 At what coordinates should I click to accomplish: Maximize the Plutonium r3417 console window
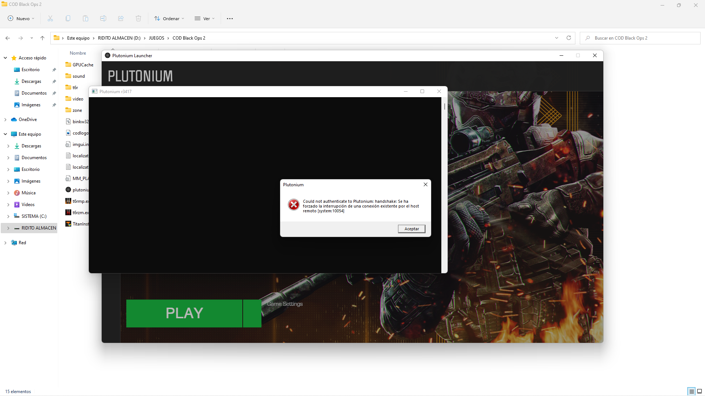(x=422, y=92)
